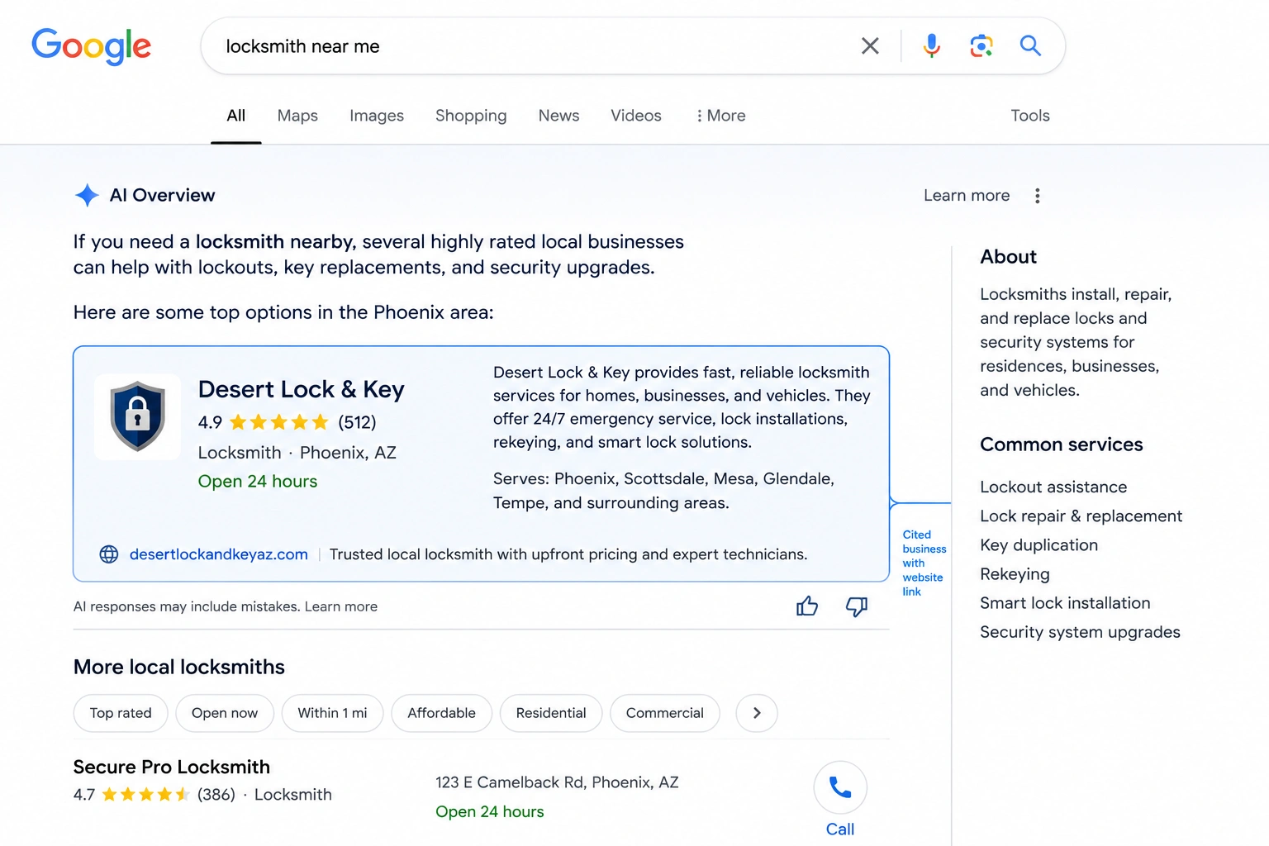Viewport: 1269px width, 846px height.
Task: Open Google Lens image search icon
Action: click(981, 46)
